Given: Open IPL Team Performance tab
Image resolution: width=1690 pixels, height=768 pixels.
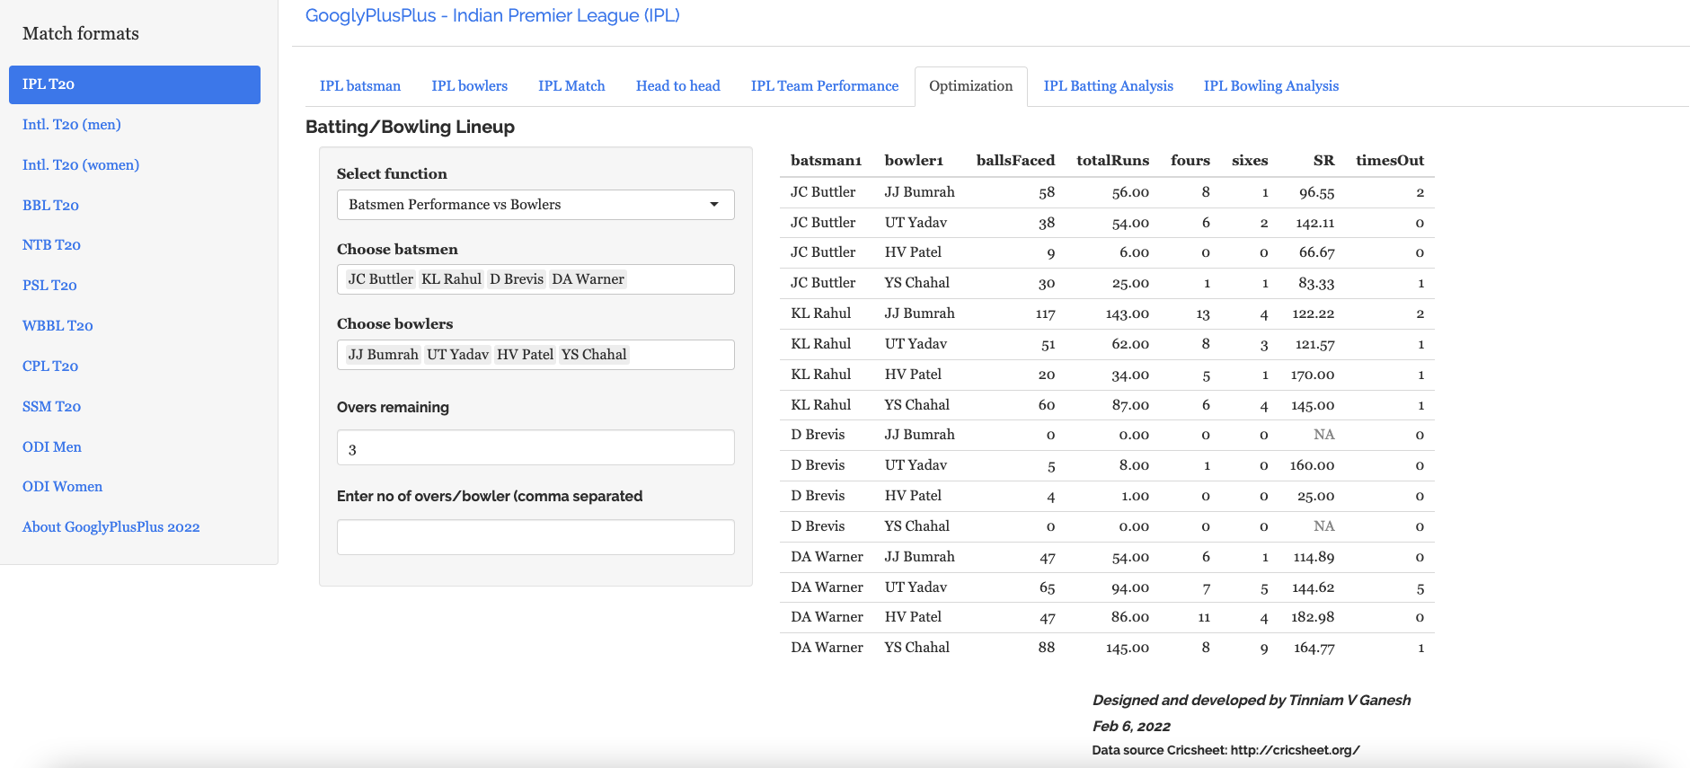Looking at the screenshot, I should click(824, 86).
